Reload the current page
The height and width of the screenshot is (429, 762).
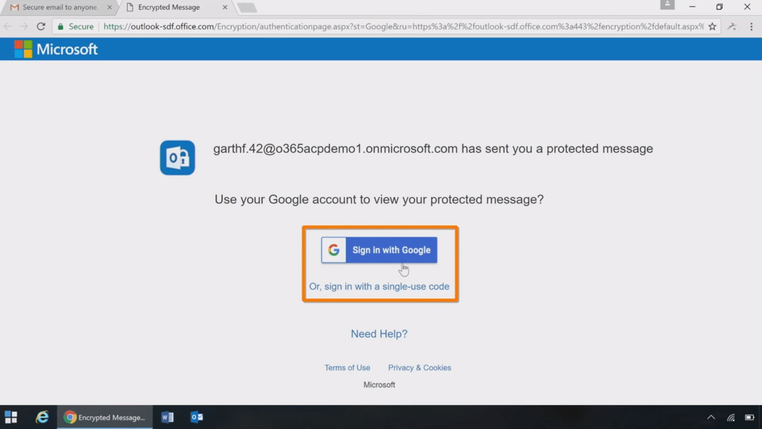tap(41, 26)
